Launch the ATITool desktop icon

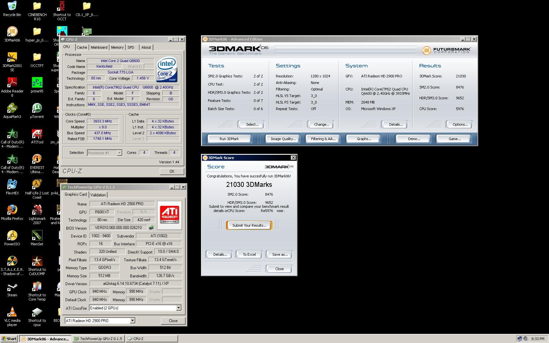point(37,136)
